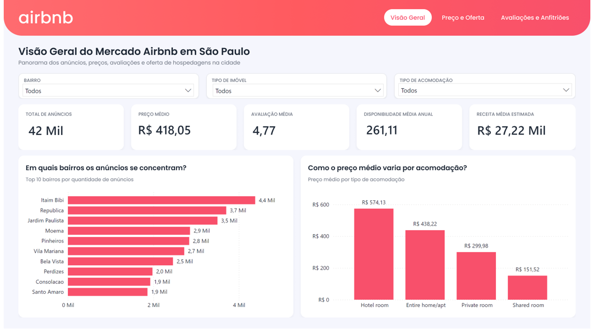The height and width of the screenshot is (334, 595).
Task: Select the Entire home/apt price column
Action: (425, 265)
